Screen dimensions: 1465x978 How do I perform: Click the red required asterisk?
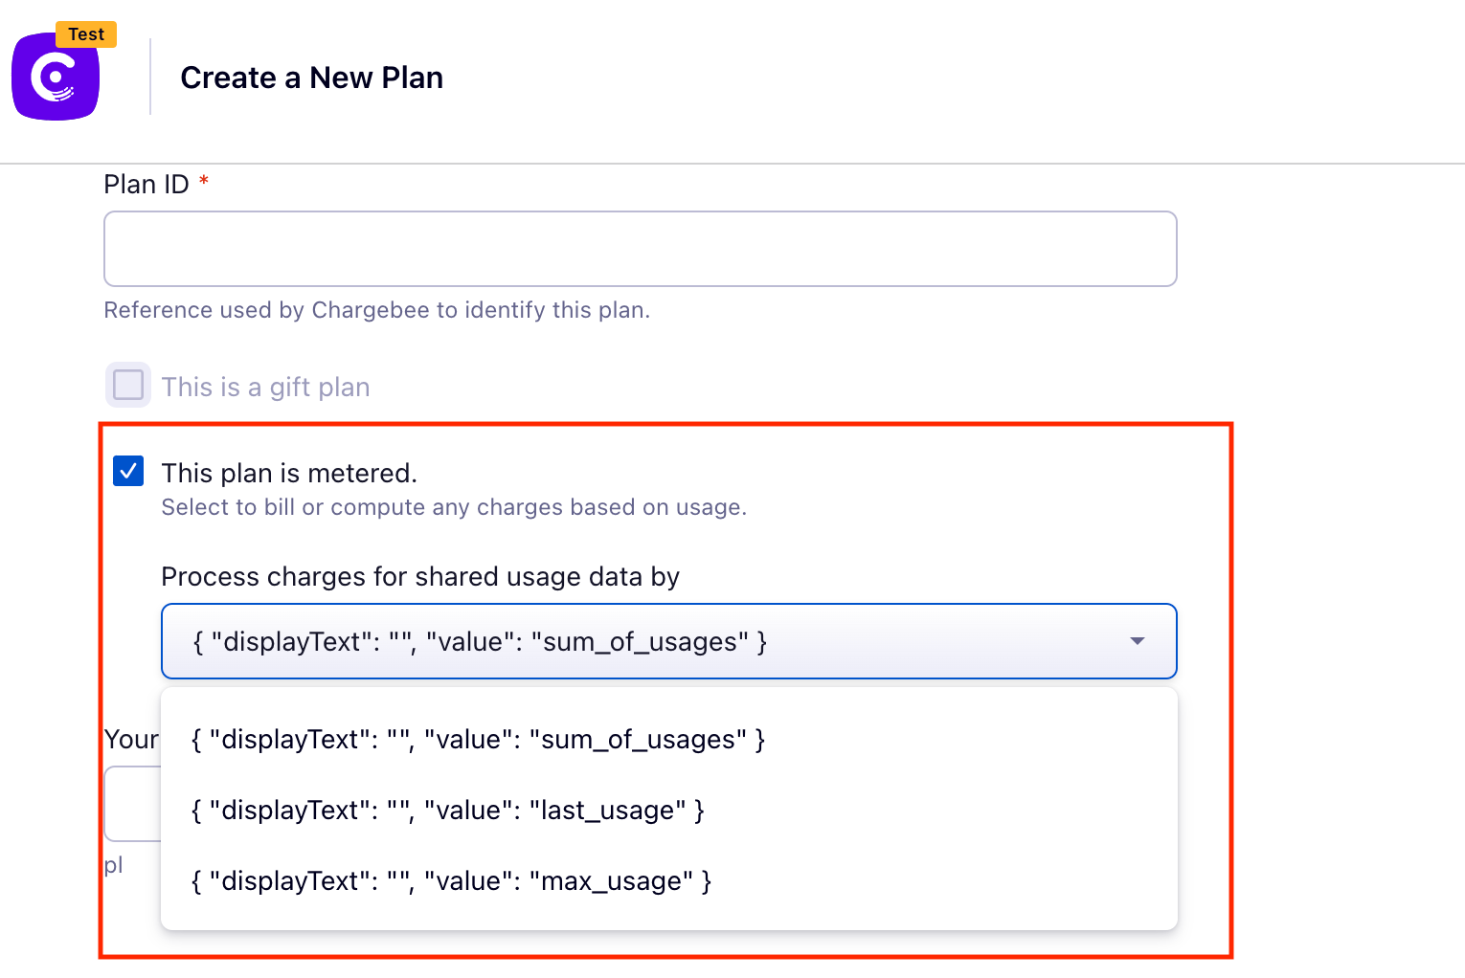coord(204,181)
